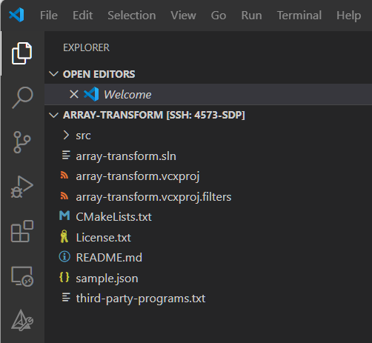Open the Selection menu

(132, 16)
